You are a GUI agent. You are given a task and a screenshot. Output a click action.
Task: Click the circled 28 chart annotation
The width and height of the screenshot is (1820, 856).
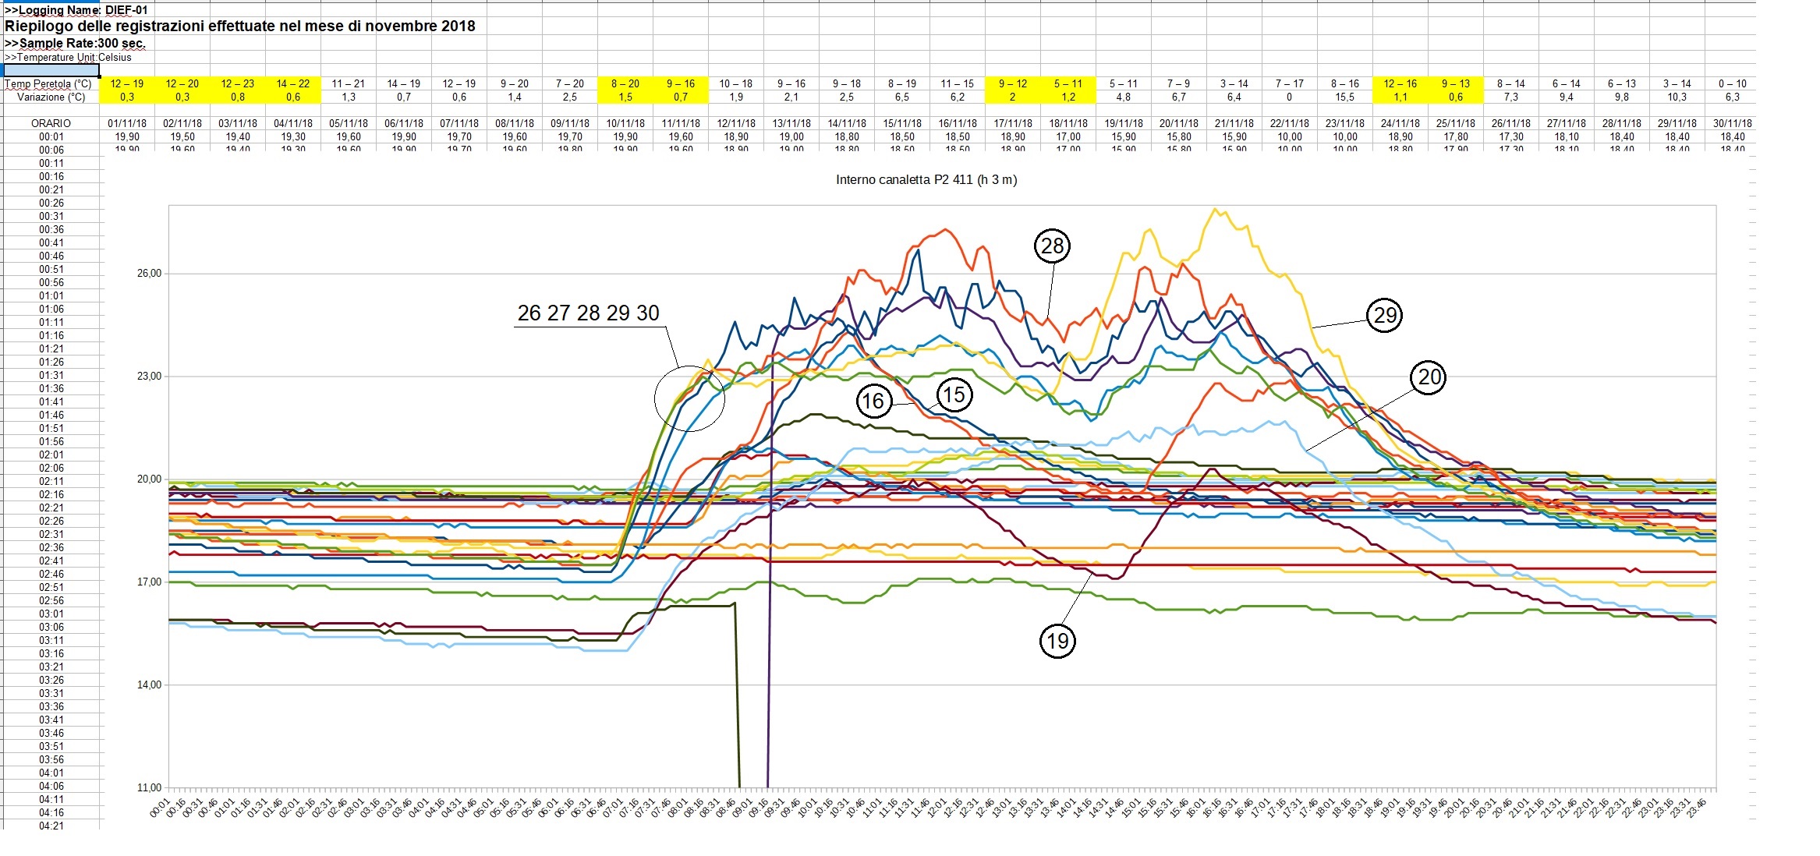click(x=1052, y=246)
